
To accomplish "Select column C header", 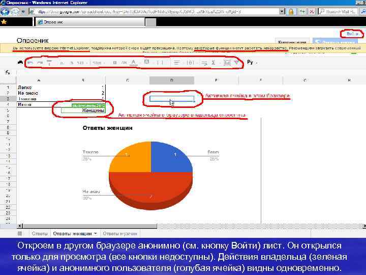I will 128,80.
